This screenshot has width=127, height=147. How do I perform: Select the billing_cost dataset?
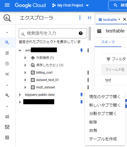pyautogui.click(x=44, y=73)
